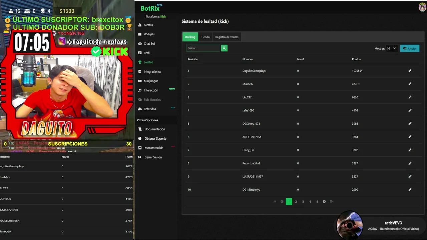Switch to the Ranking tab
Viewport: 427px width, 240px height.
pyautogui.click(x=190, y=37)
